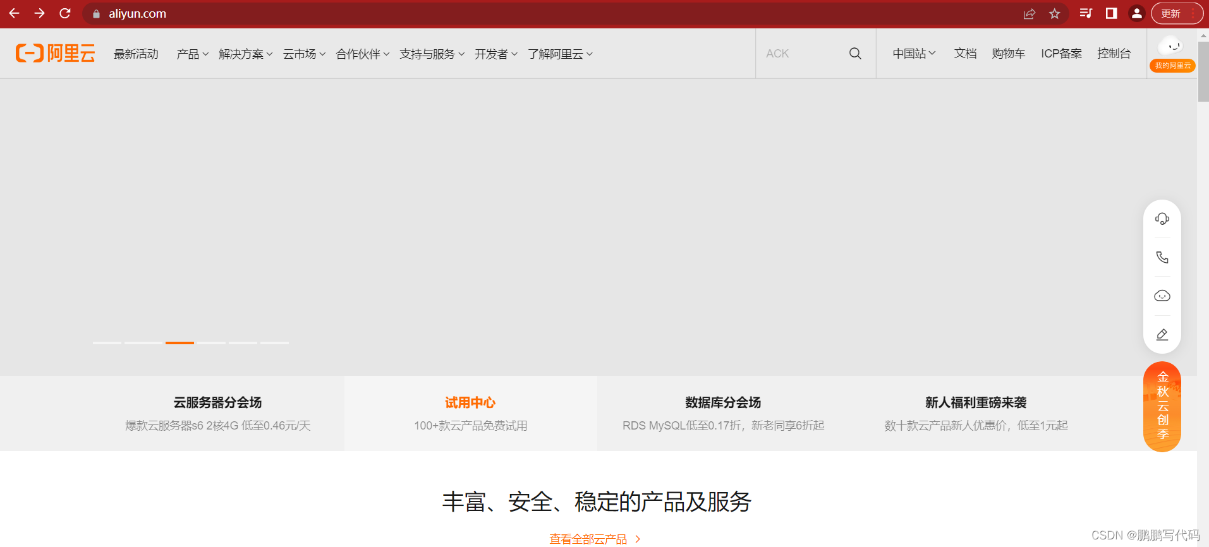
Task: Open the media control playlist icon
Action: point(1086,13)
